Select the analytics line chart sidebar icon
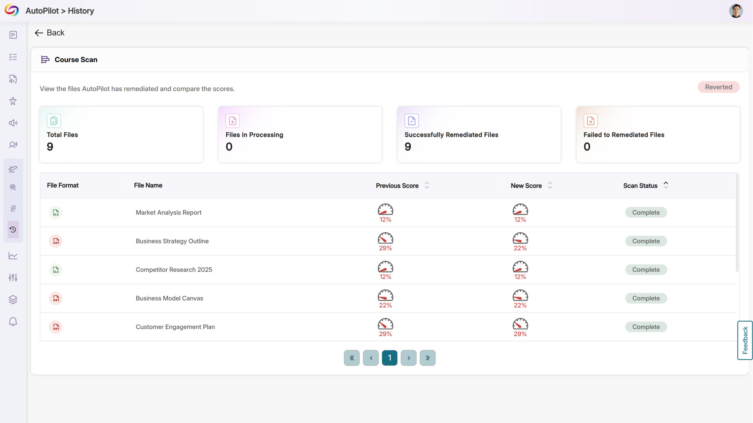This screenshot has width=753, height=423. tap(13, 256)
